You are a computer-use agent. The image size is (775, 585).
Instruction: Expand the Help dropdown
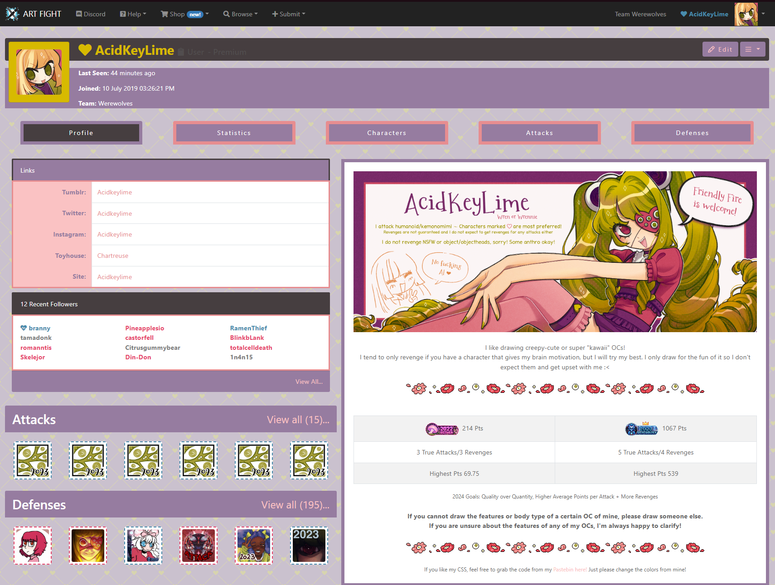(x=133, y=14)
